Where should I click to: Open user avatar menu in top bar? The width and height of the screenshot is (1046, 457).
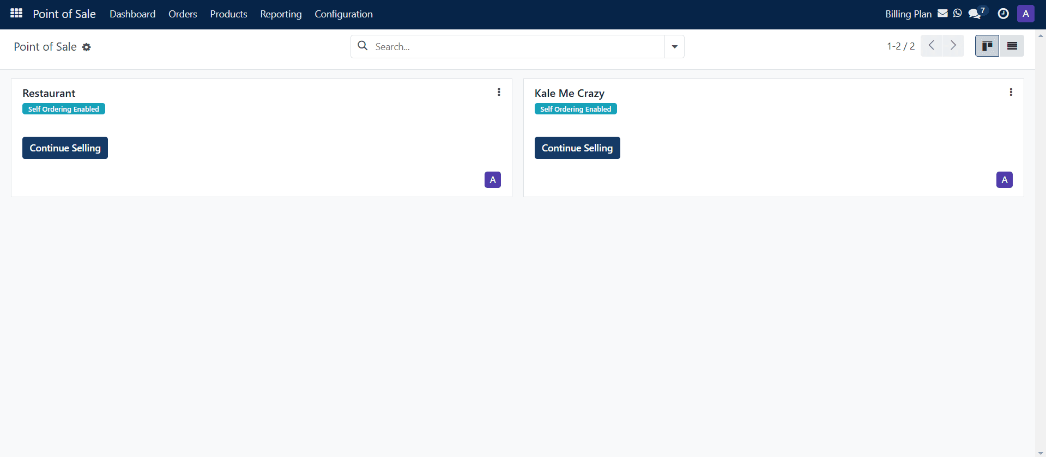coord(1025,14)
